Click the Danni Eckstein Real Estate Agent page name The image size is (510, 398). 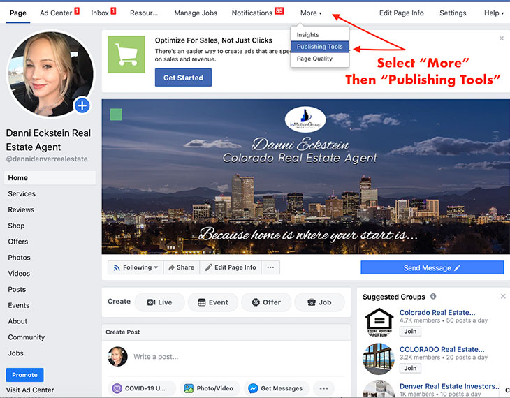coord(48,140)
